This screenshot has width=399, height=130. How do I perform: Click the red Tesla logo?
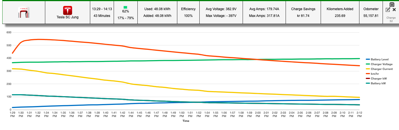67,10
